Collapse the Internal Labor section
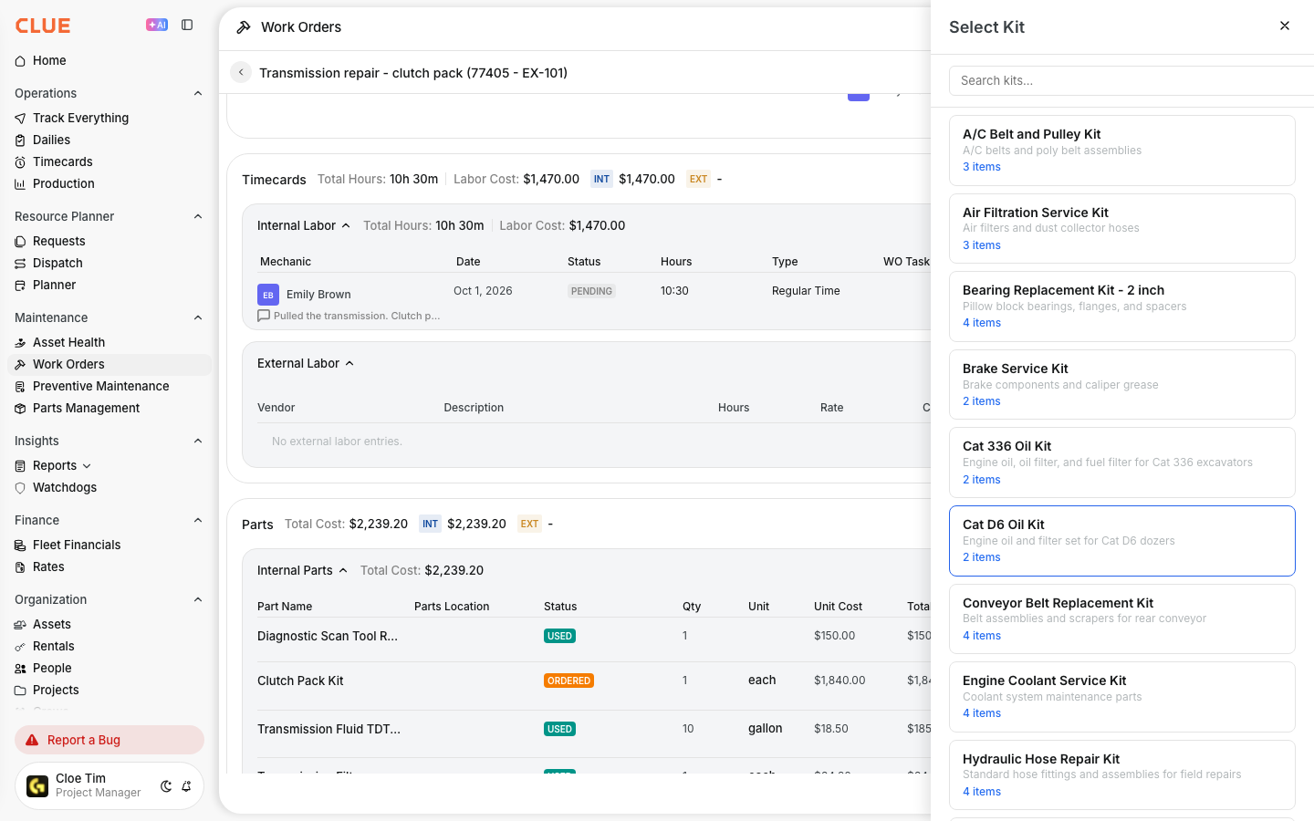 346,226
